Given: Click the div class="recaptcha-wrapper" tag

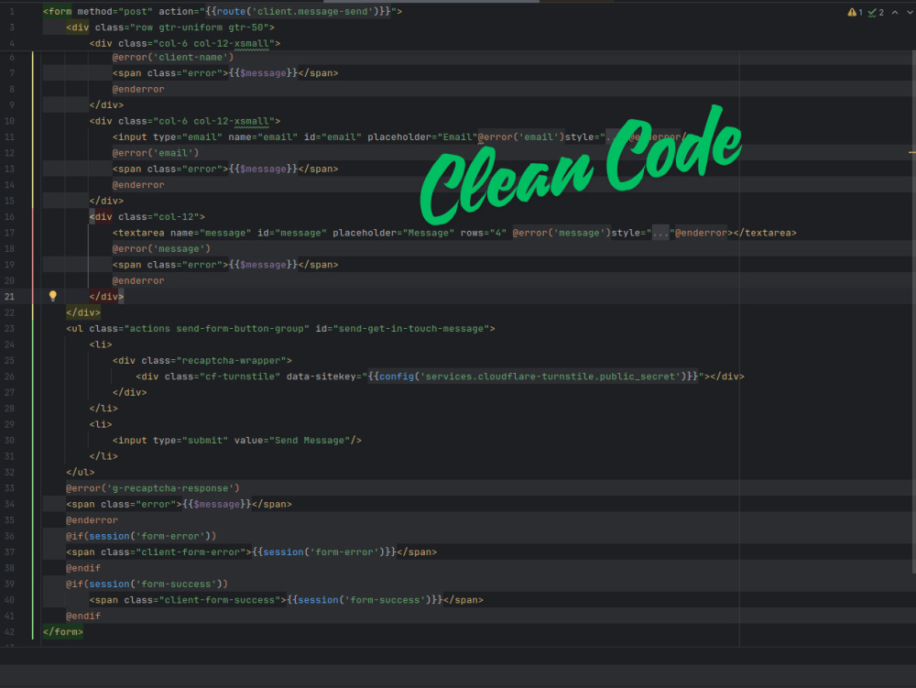Looking at the screenshot, I should pos(202,361).
